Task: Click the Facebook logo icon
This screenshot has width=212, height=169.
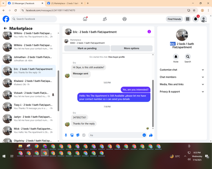Action: (x=6, y=19)
